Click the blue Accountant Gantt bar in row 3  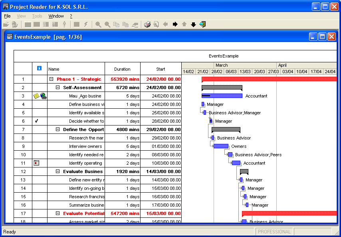tap(222, 96)
